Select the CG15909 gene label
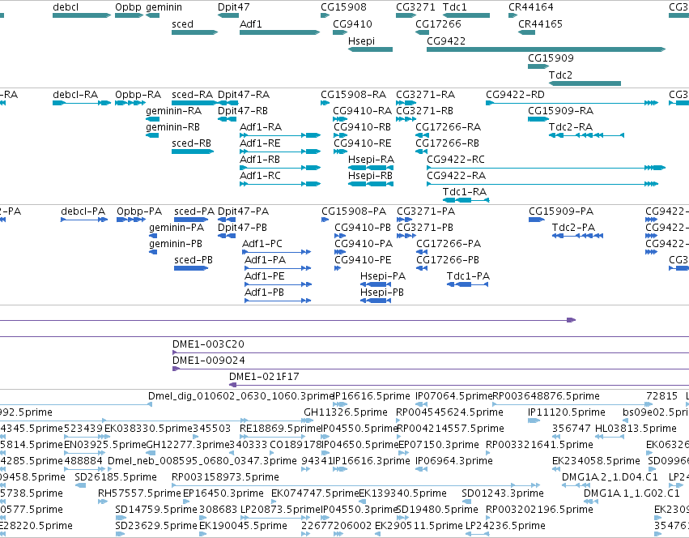The width and height of the screenshot is (689, 538). [x=551, y=58]
